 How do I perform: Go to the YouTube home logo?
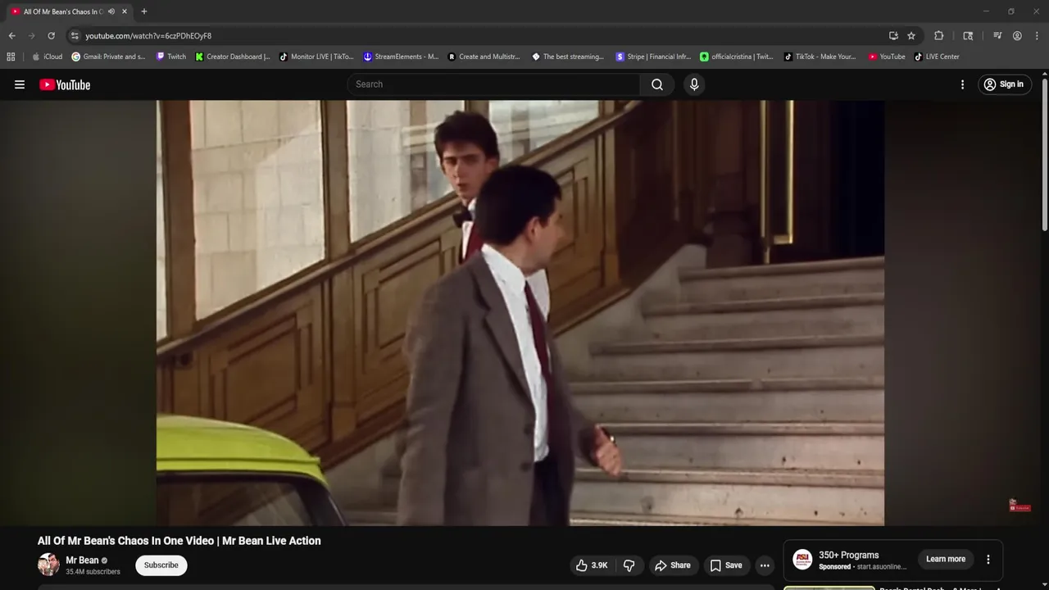(65, 84)
